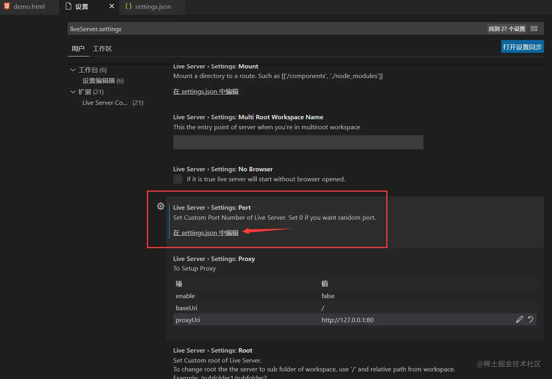Click the '/' value in baseUri row
Image resolution: width=552 pixels, height=379 pixels.
click(x=323, y=308)
